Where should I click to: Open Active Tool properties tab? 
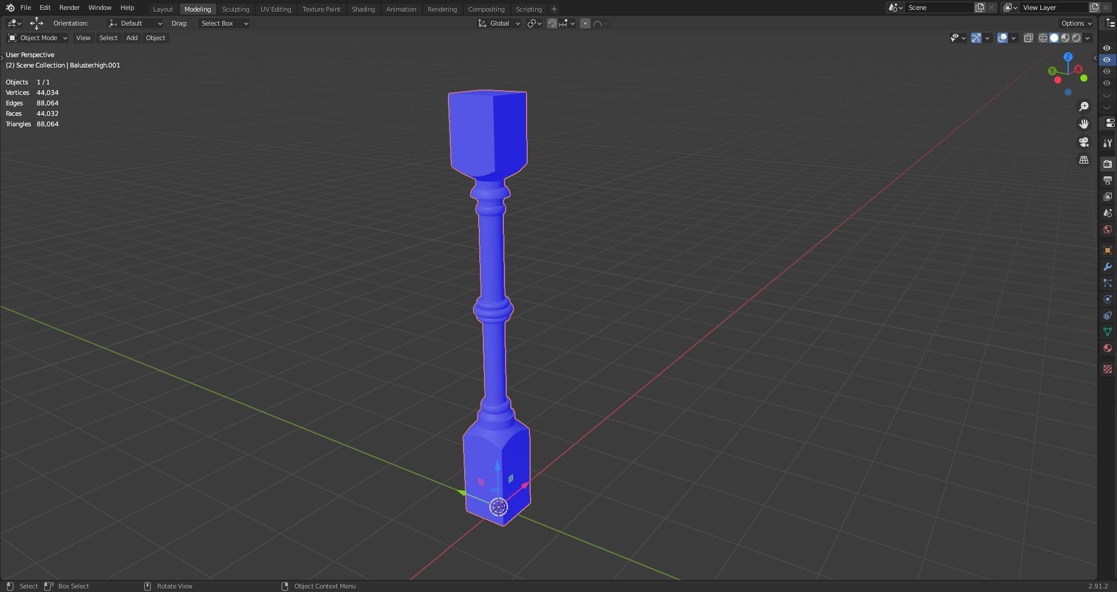[x=1108, y=143]
